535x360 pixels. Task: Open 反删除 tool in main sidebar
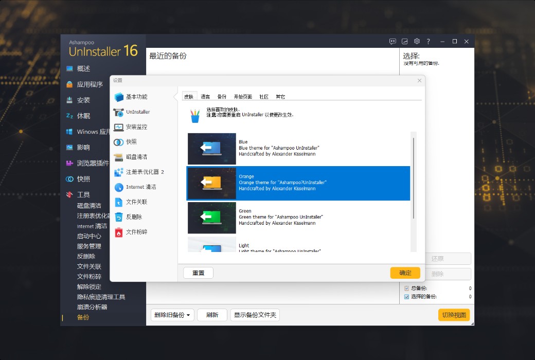[86, 256]
